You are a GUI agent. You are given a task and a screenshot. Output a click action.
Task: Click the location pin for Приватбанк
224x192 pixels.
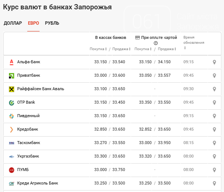click(x=214, y=76)
